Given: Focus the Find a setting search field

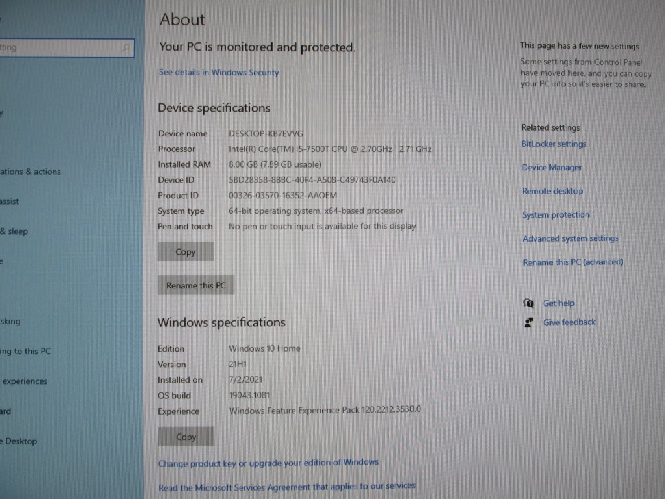Looking at the screenshot, I should tap(67, 47).
